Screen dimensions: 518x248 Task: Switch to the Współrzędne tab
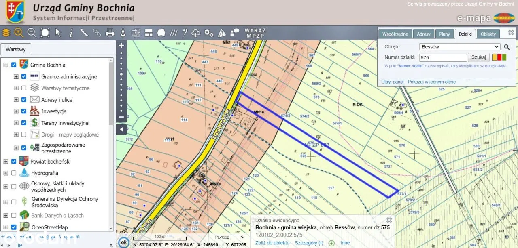[x=395, y=34]
